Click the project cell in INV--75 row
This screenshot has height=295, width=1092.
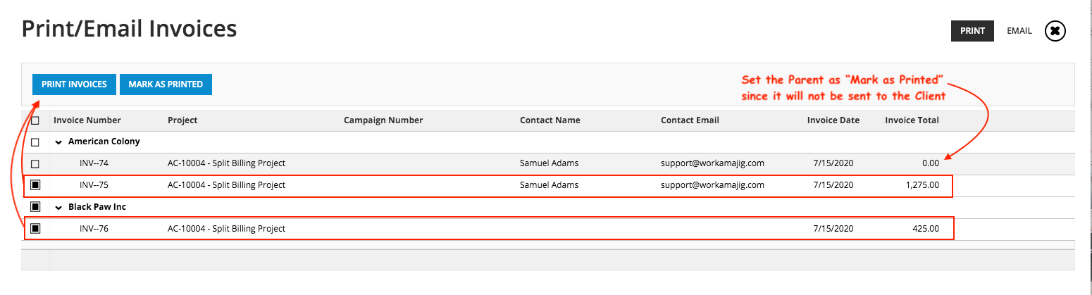click(x=226, y=185)
